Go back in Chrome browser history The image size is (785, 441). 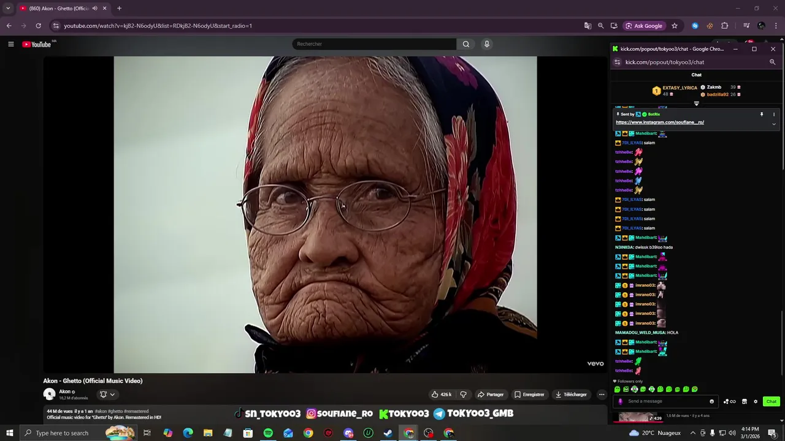(9, 26)
